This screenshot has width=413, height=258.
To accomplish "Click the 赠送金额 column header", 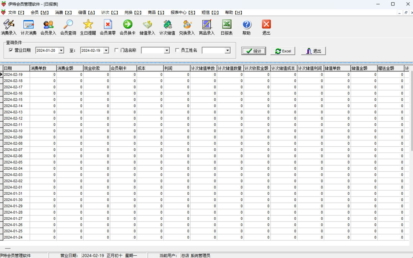I will (391, 68).
